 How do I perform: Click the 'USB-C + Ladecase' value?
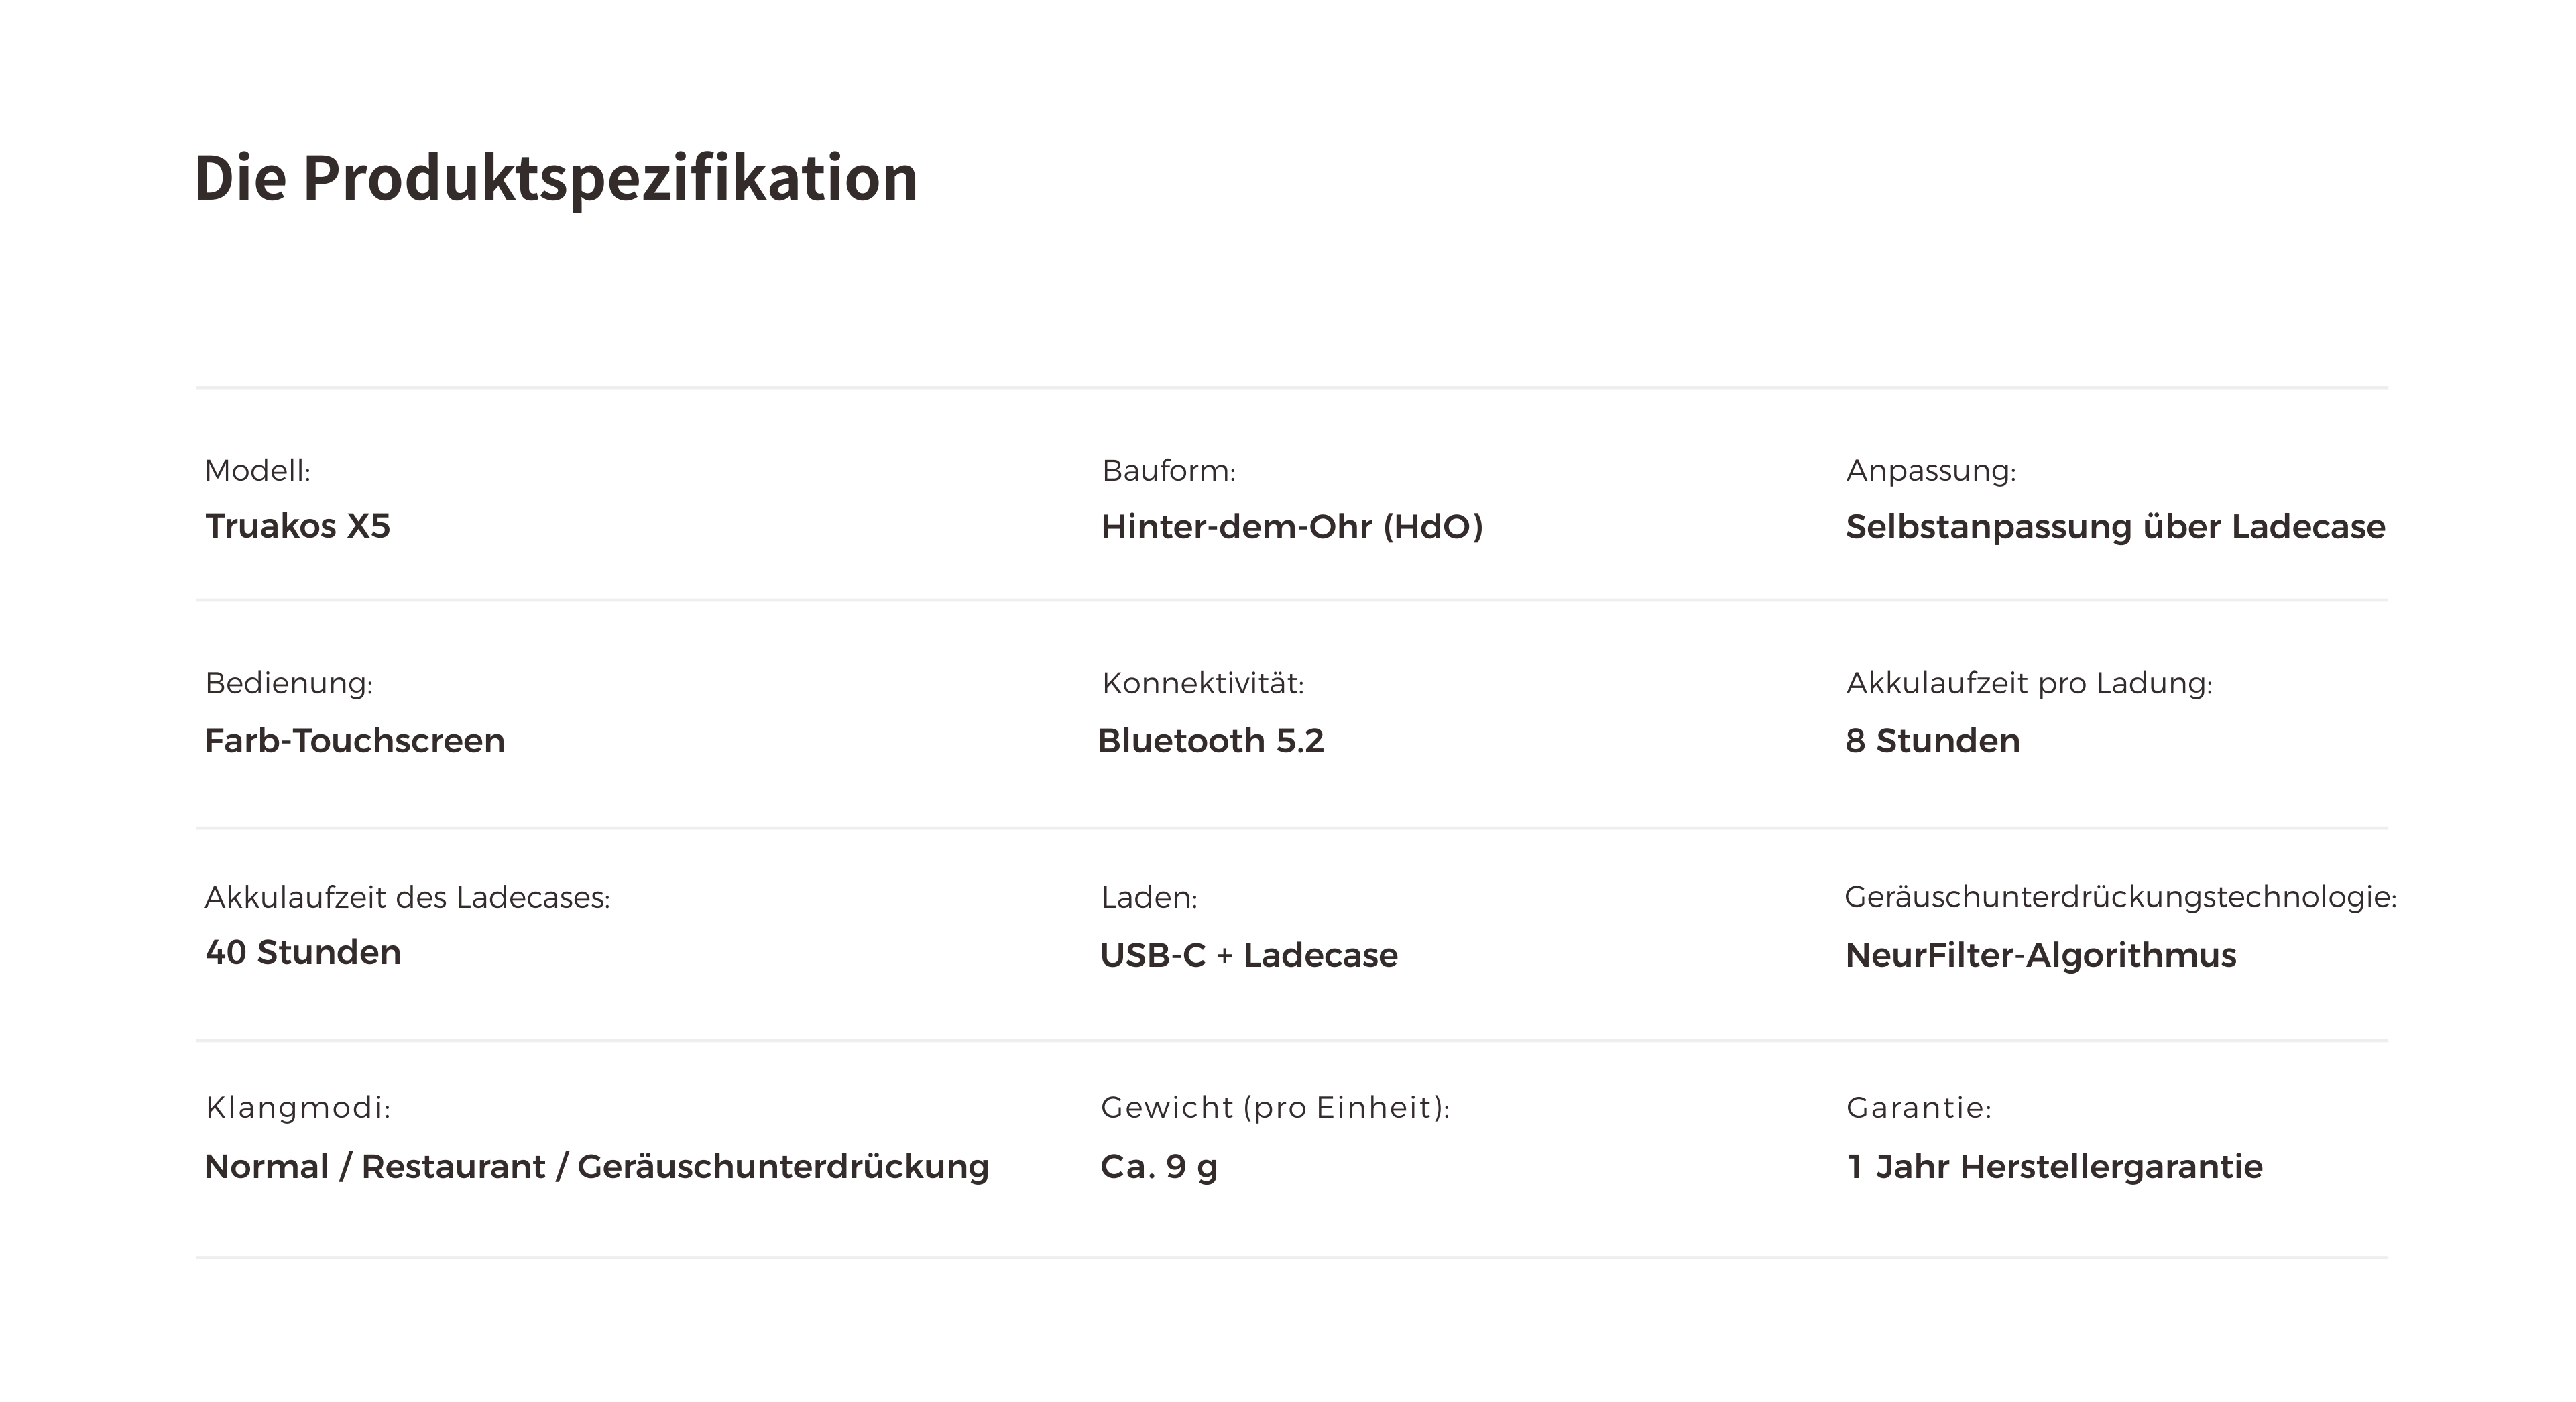1249,955
